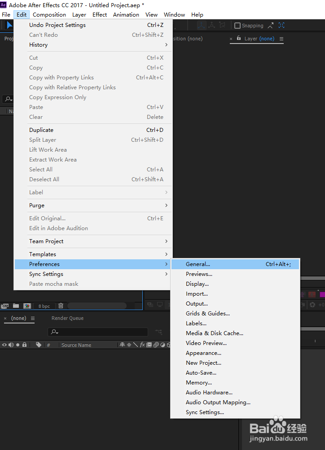Toggle the Layer panel lock icon

[x=238, y=38]
